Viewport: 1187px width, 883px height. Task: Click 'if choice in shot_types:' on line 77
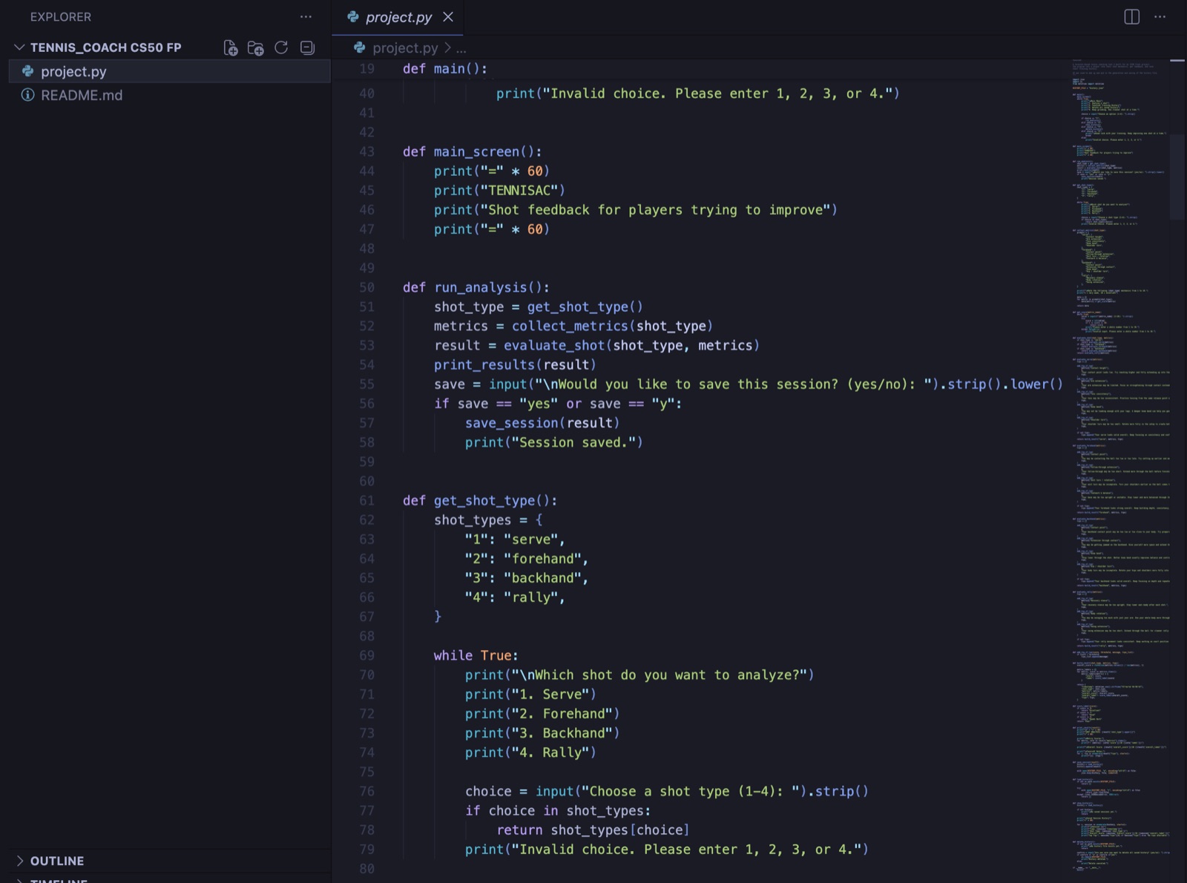tap(558, 810)
